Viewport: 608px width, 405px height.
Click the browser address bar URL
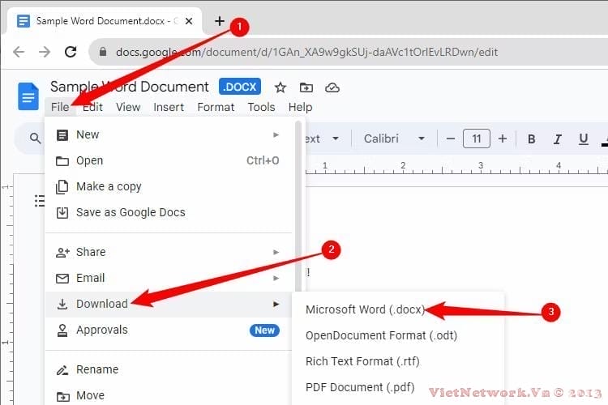pyautogui.click(x=306, y=52)
